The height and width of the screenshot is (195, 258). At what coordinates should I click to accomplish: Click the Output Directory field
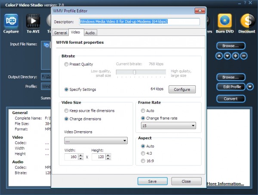[x=46, y=77]
